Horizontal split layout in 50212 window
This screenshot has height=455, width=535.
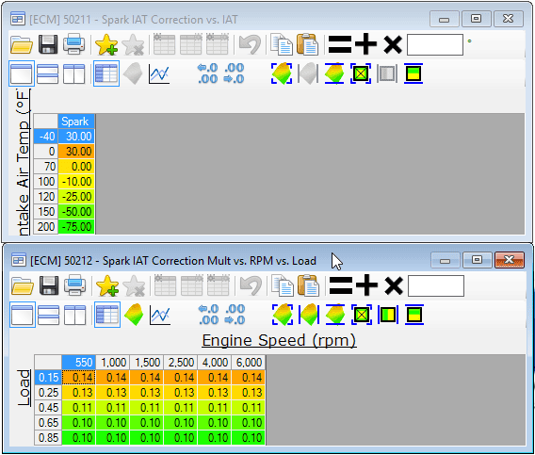pos(48,315)
